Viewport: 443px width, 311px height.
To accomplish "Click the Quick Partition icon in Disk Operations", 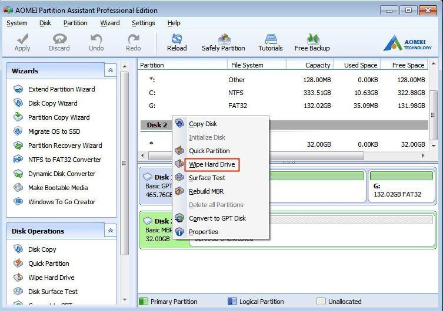I will 18,263.
